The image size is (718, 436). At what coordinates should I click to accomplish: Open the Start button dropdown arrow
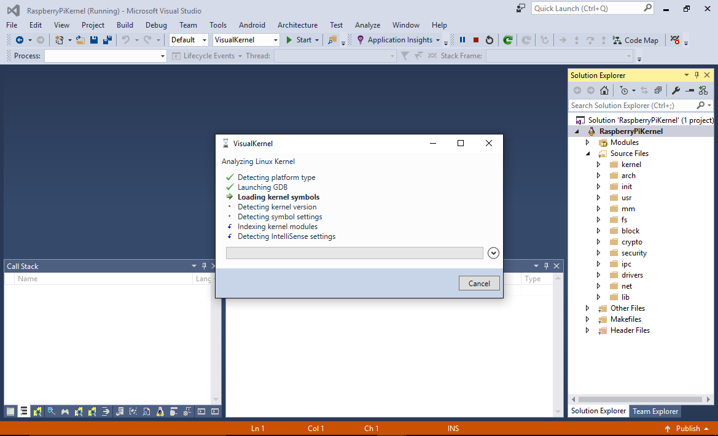[316, 41]
